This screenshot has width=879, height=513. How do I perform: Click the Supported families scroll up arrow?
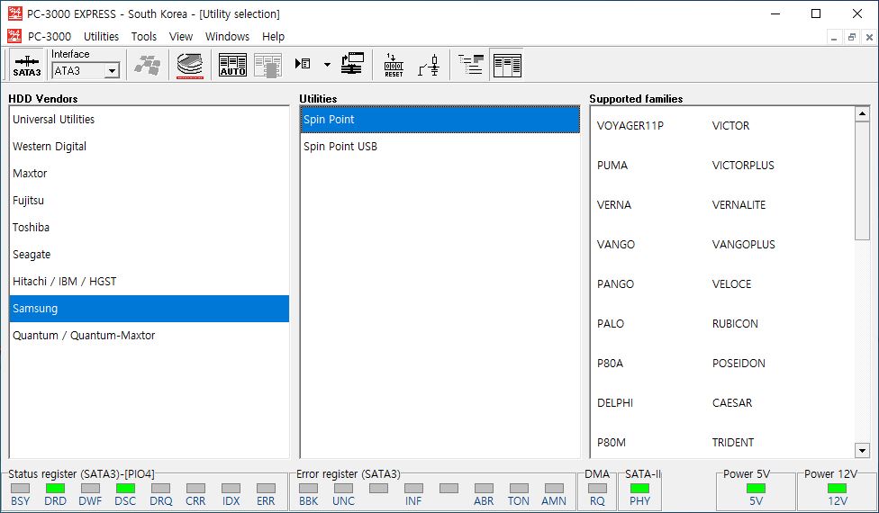862,113
